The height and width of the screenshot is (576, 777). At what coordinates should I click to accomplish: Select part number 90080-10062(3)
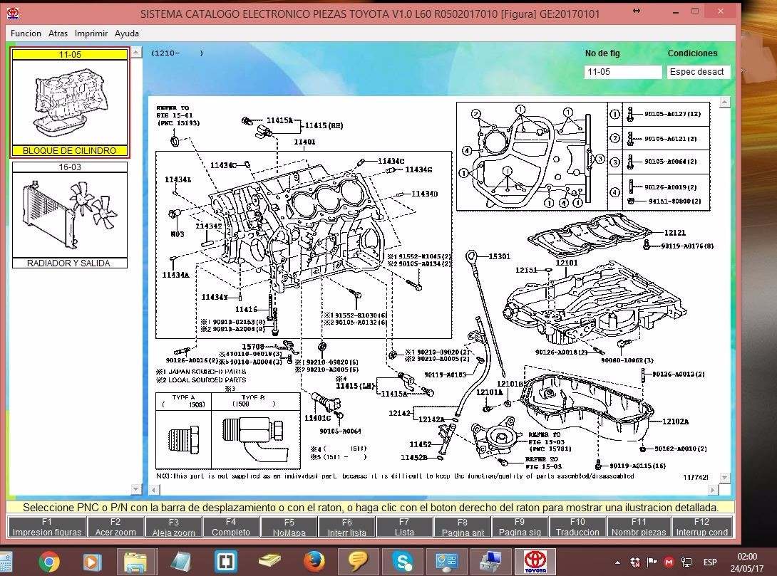coord(627,360)
